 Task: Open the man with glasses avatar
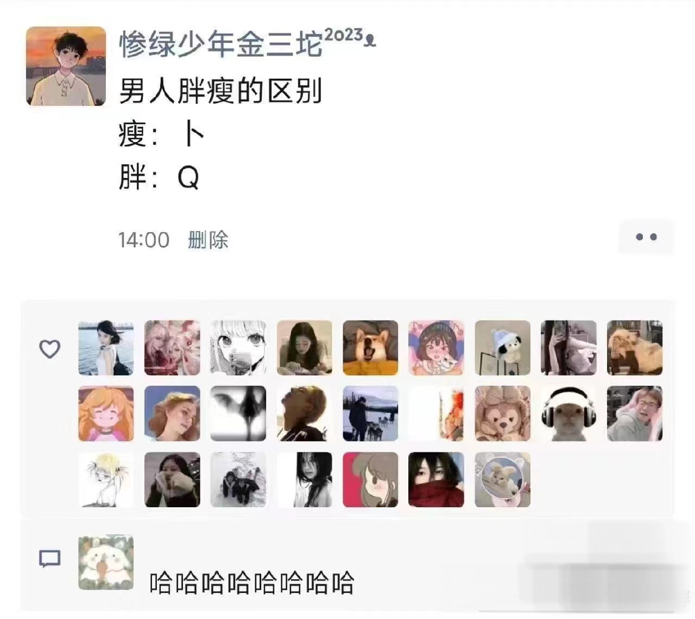pos(634,413)
